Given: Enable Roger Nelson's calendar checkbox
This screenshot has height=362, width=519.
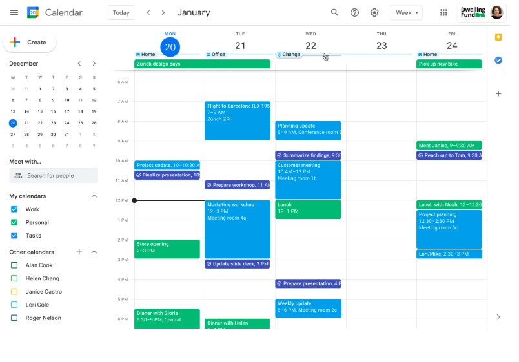Looking at the screenshot, I should pos(14,318).
